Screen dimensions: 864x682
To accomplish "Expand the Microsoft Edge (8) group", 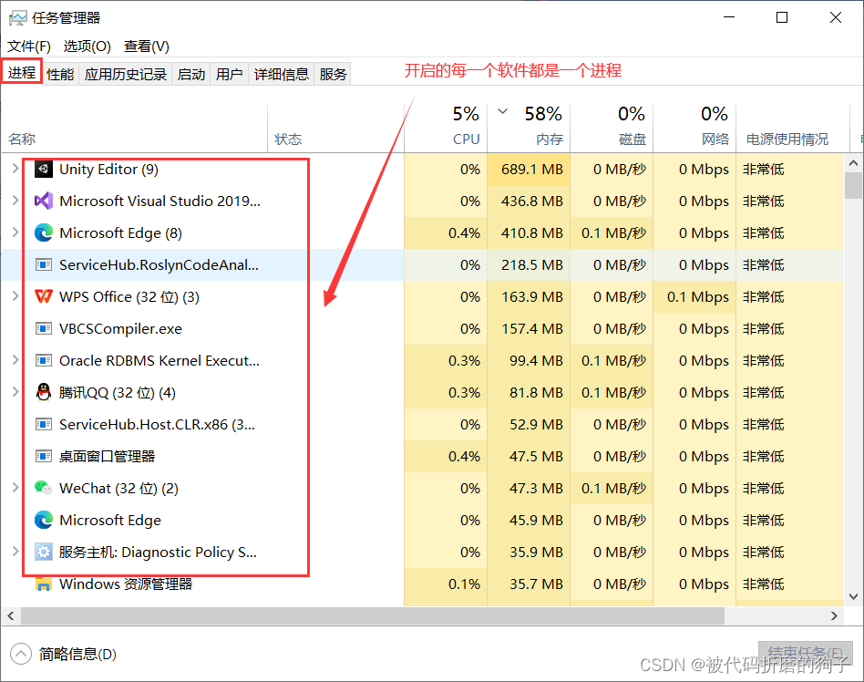I will point(15,232).
